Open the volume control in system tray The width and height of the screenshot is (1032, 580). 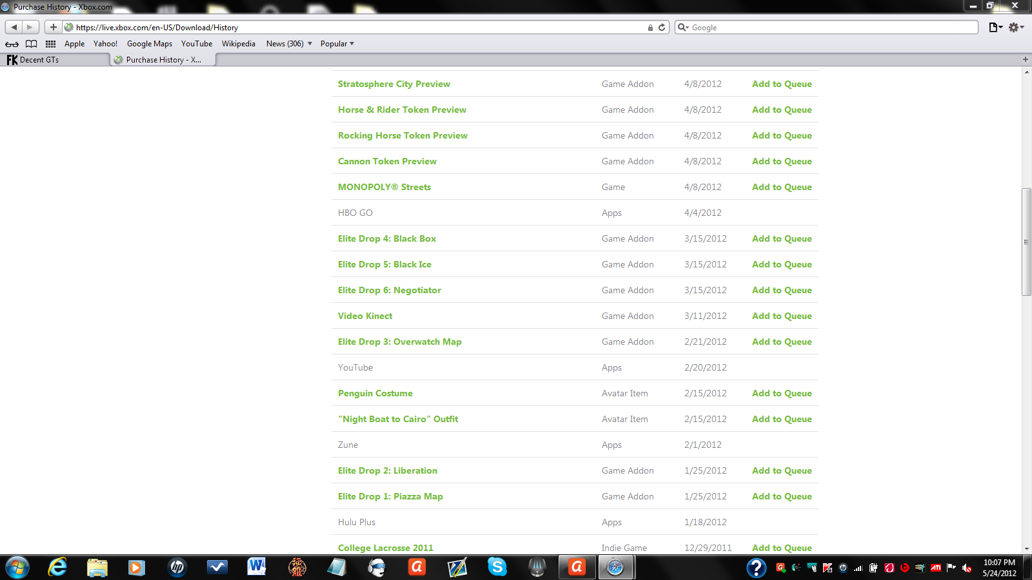pos(966,568)
